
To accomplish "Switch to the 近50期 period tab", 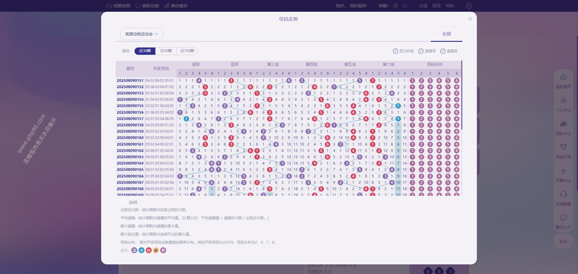I will [x=166, y=51].
